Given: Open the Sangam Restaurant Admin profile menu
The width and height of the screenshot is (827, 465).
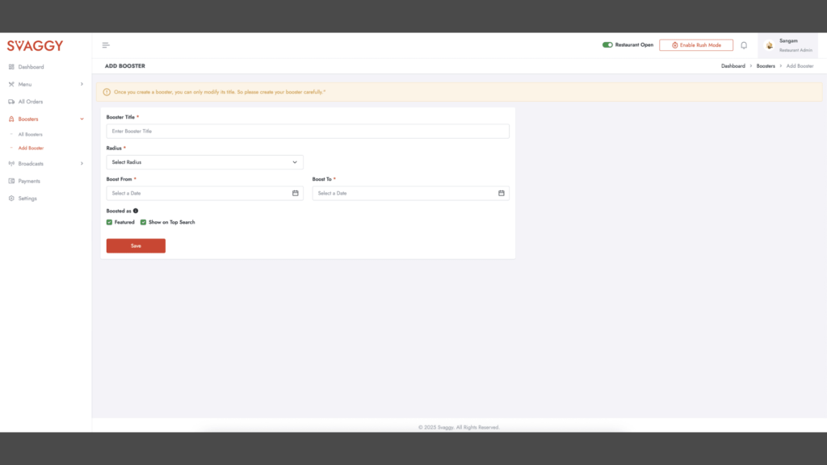Looking at the screenshot, I should pos(787,45).
